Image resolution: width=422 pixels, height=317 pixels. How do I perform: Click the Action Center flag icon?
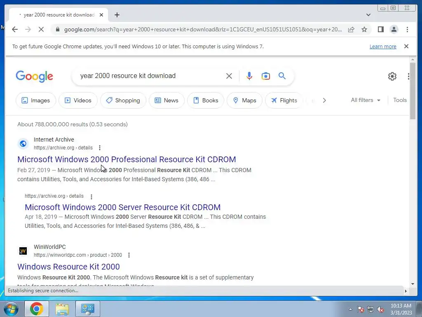pyautogui.click(x=360, y=309)
